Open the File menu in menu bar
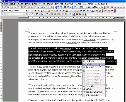Image resolution: width=126 pixels, height=102 pixels. coord(5,4)
